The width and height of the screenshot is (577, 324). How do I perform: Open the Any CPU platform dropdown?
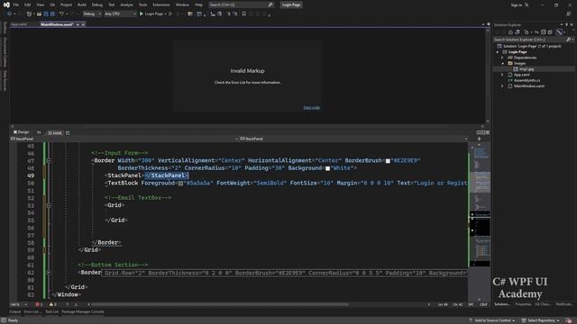[120, 14]
